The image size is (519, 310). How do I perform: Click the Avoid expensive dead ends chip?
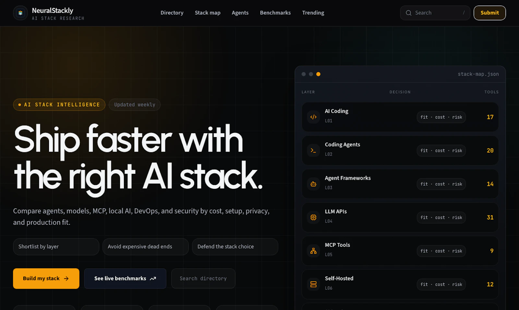coord(146,247)
